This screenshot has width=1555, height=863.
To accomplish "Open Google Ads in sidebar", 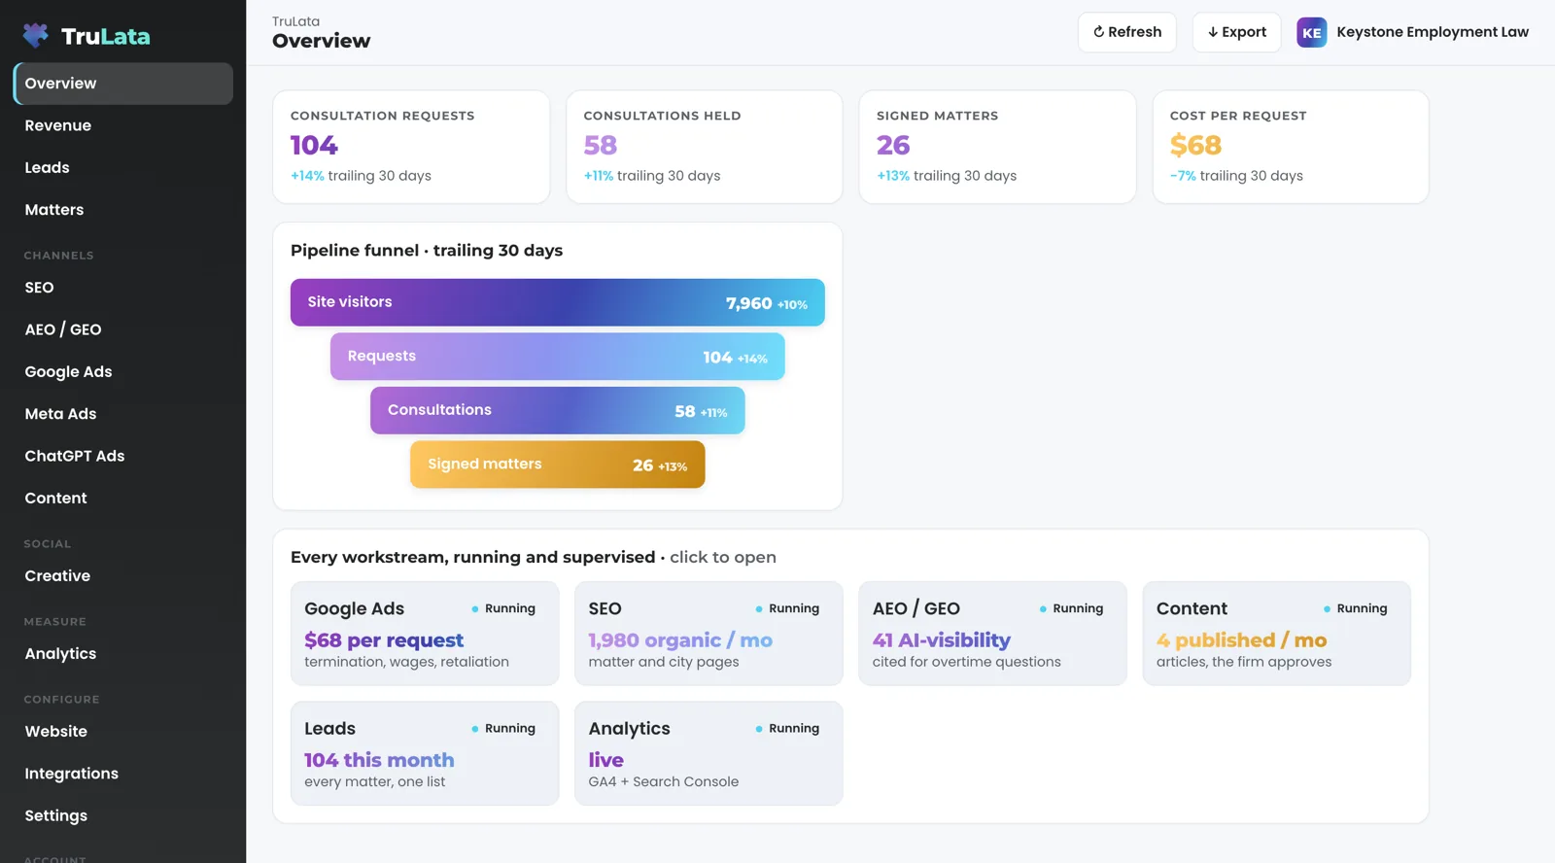I will 123,371.
